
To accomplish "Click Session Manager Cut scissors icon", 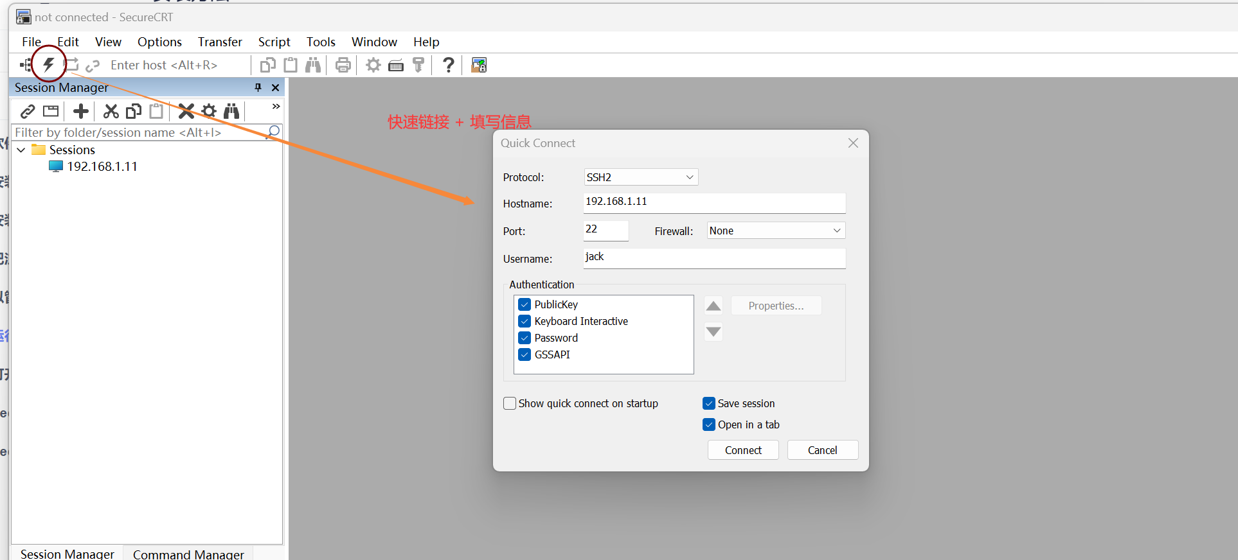I will (111, 112).
